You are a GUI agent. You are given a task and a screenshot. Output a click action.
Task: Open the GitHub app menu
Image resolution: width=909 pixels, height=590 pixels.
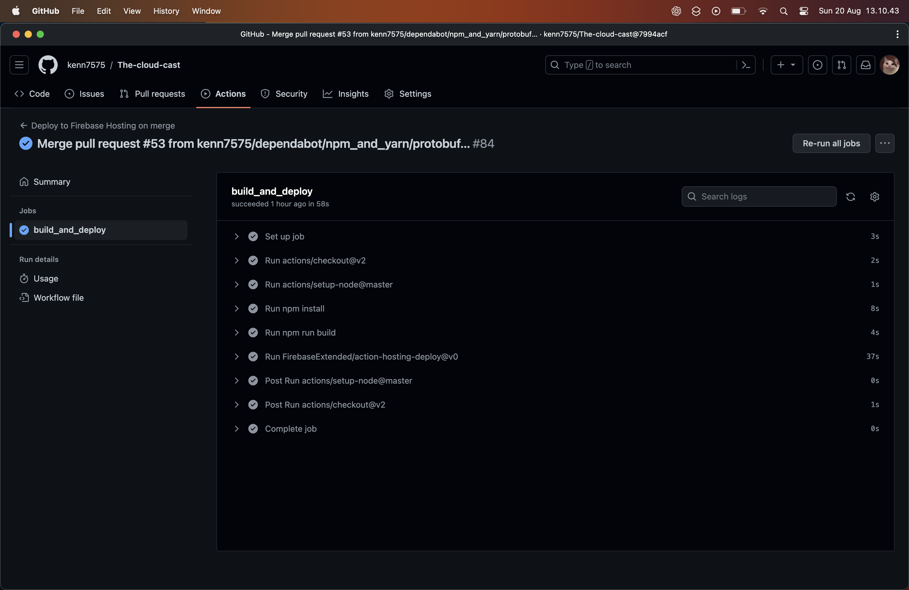point(45,11)
